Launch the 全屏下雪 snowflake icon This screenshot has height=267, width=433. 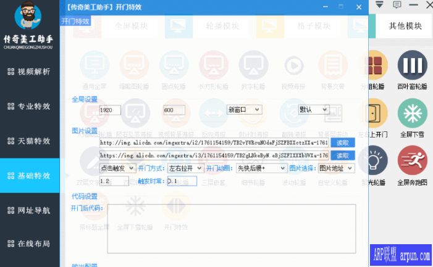click(412, 113)
